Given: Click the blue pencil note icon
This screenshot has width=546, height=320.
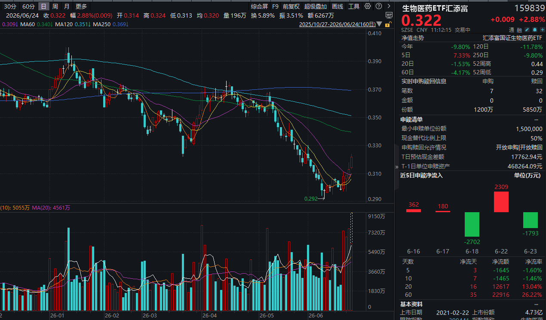Looking at the screenshot, I should (528, 30).
